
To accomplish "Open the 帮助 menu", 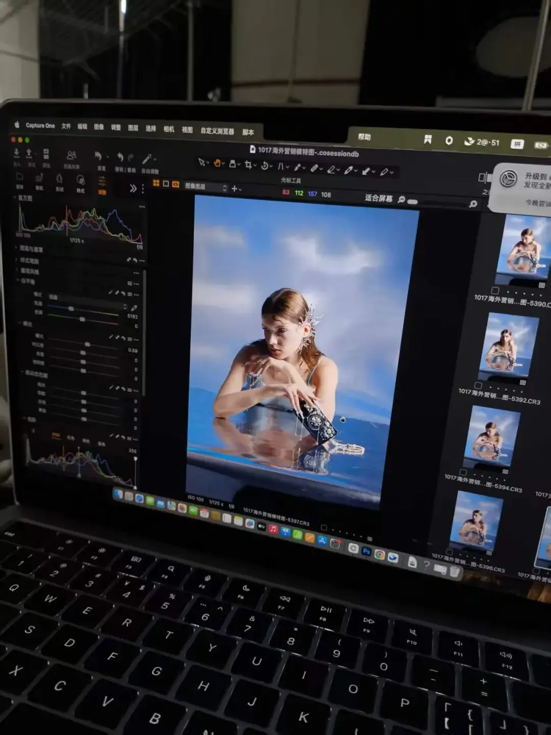I will coord(364,136).
